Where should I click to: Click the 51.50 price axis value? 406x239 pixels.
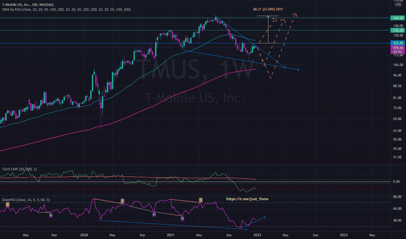397,157
